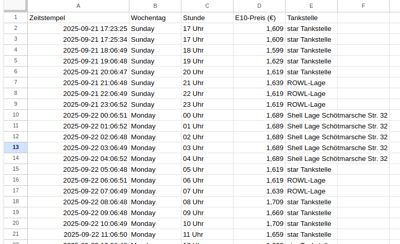Image resolution: width=400 pixels, height=244 pixels.
Task: Select column A header
Action: click(78, 6)
